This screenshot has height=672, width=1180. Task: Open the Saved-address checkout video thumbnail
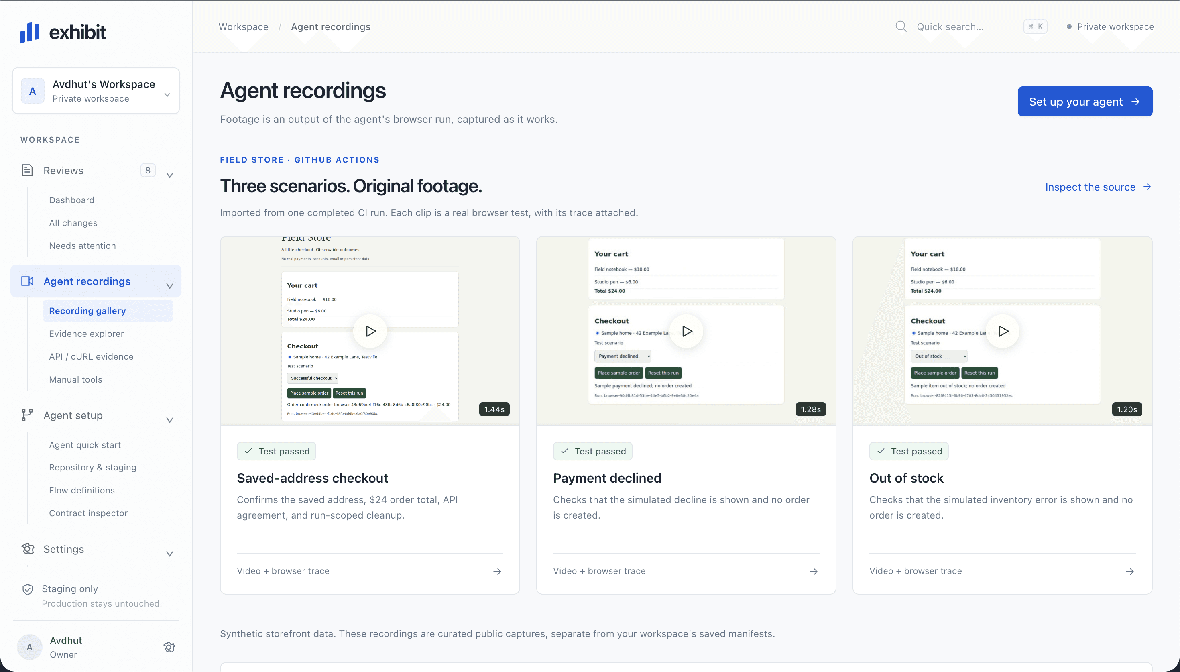370,331
